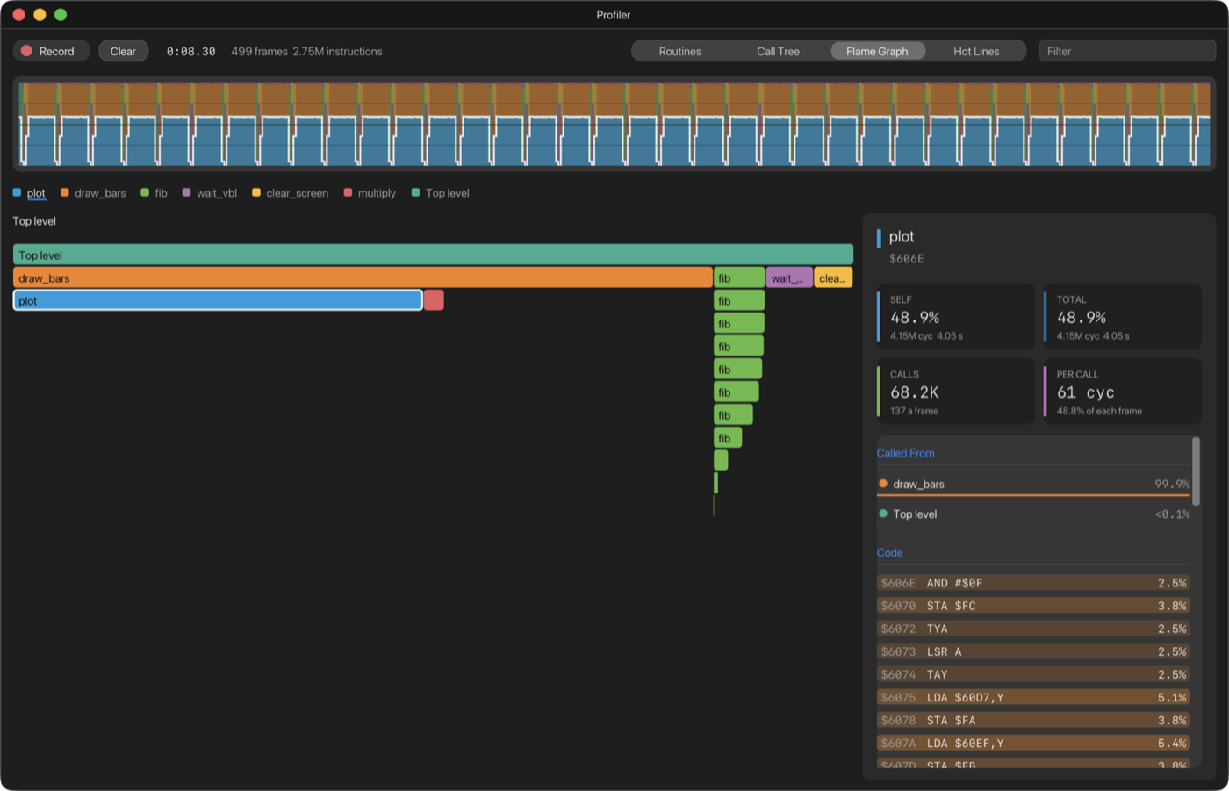Switch to the Call Tree tab

779,51
